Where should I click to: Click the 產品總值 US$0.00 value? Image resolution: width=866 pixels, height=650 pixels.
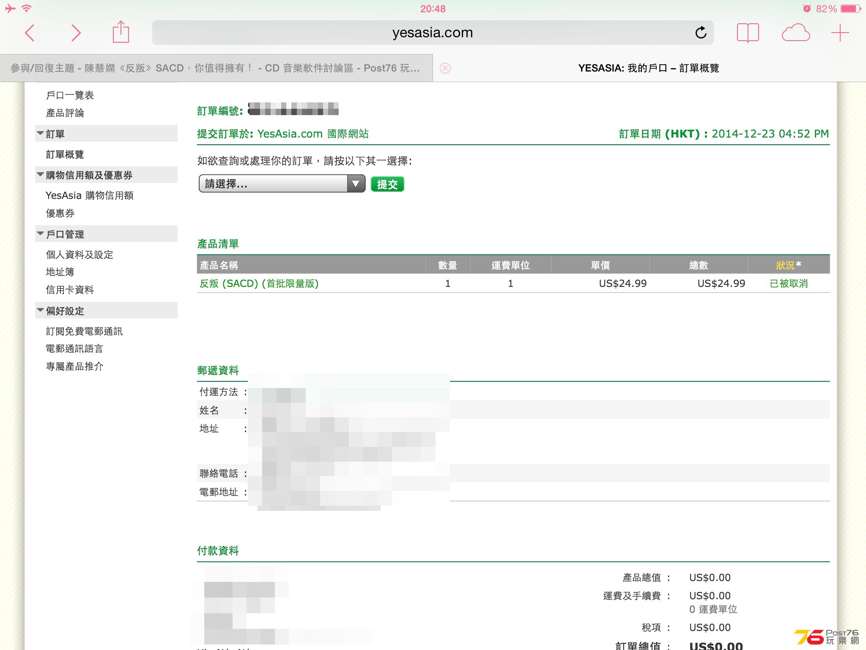pos(710,578)
